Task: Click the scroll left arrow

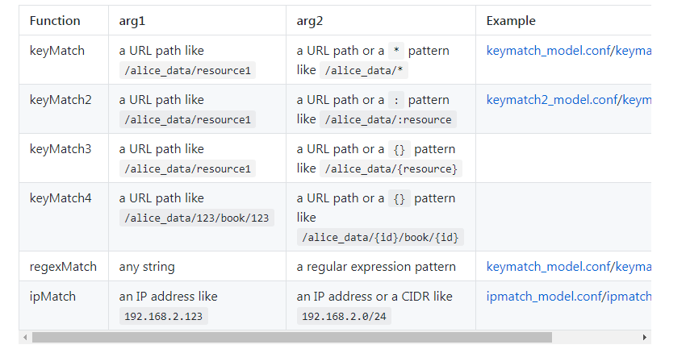Action: click(25, 337)
